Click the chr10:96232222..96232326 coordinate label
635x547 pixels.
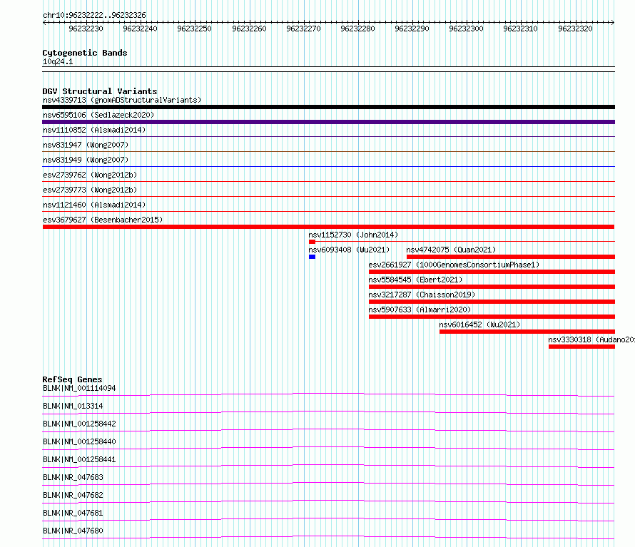pos(94,15)
